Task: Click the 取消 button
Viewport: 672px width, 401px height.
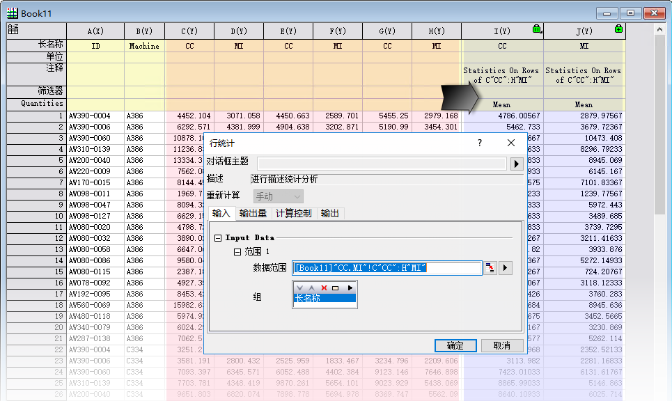Action: pyautogui.click(x=501, y=345)
